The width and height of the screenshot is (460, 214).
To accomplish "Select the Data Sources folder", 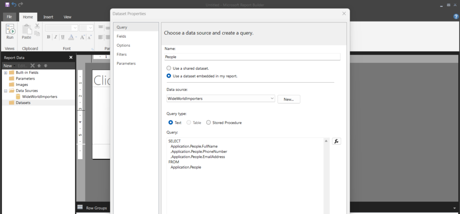I will (23, 91).
